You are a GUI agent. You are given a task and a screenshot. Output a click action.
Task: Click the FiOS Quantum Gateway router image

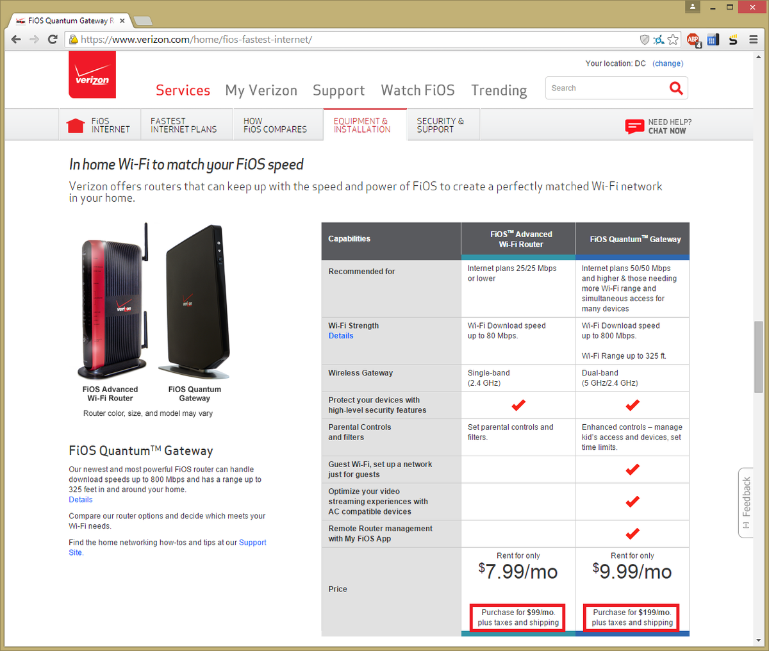(x=194, y=302)
